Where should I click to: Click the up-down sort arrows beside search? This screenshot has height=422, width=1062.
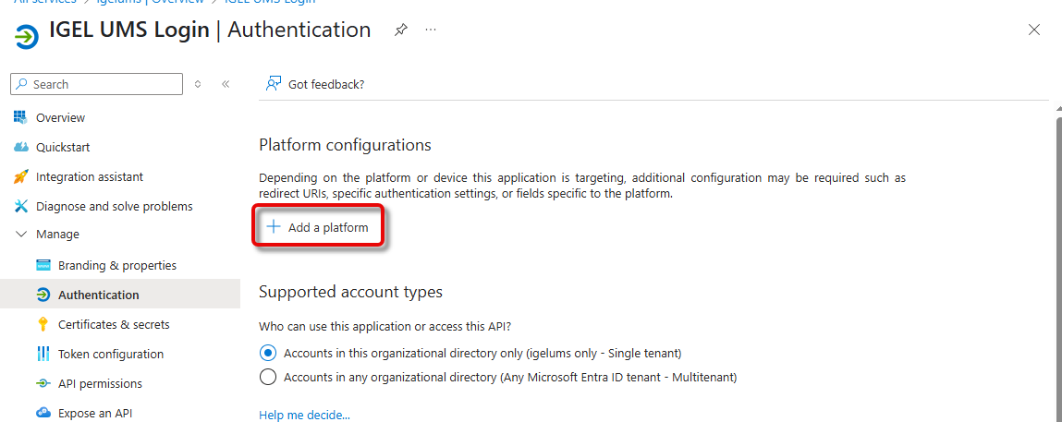point(198,84)
